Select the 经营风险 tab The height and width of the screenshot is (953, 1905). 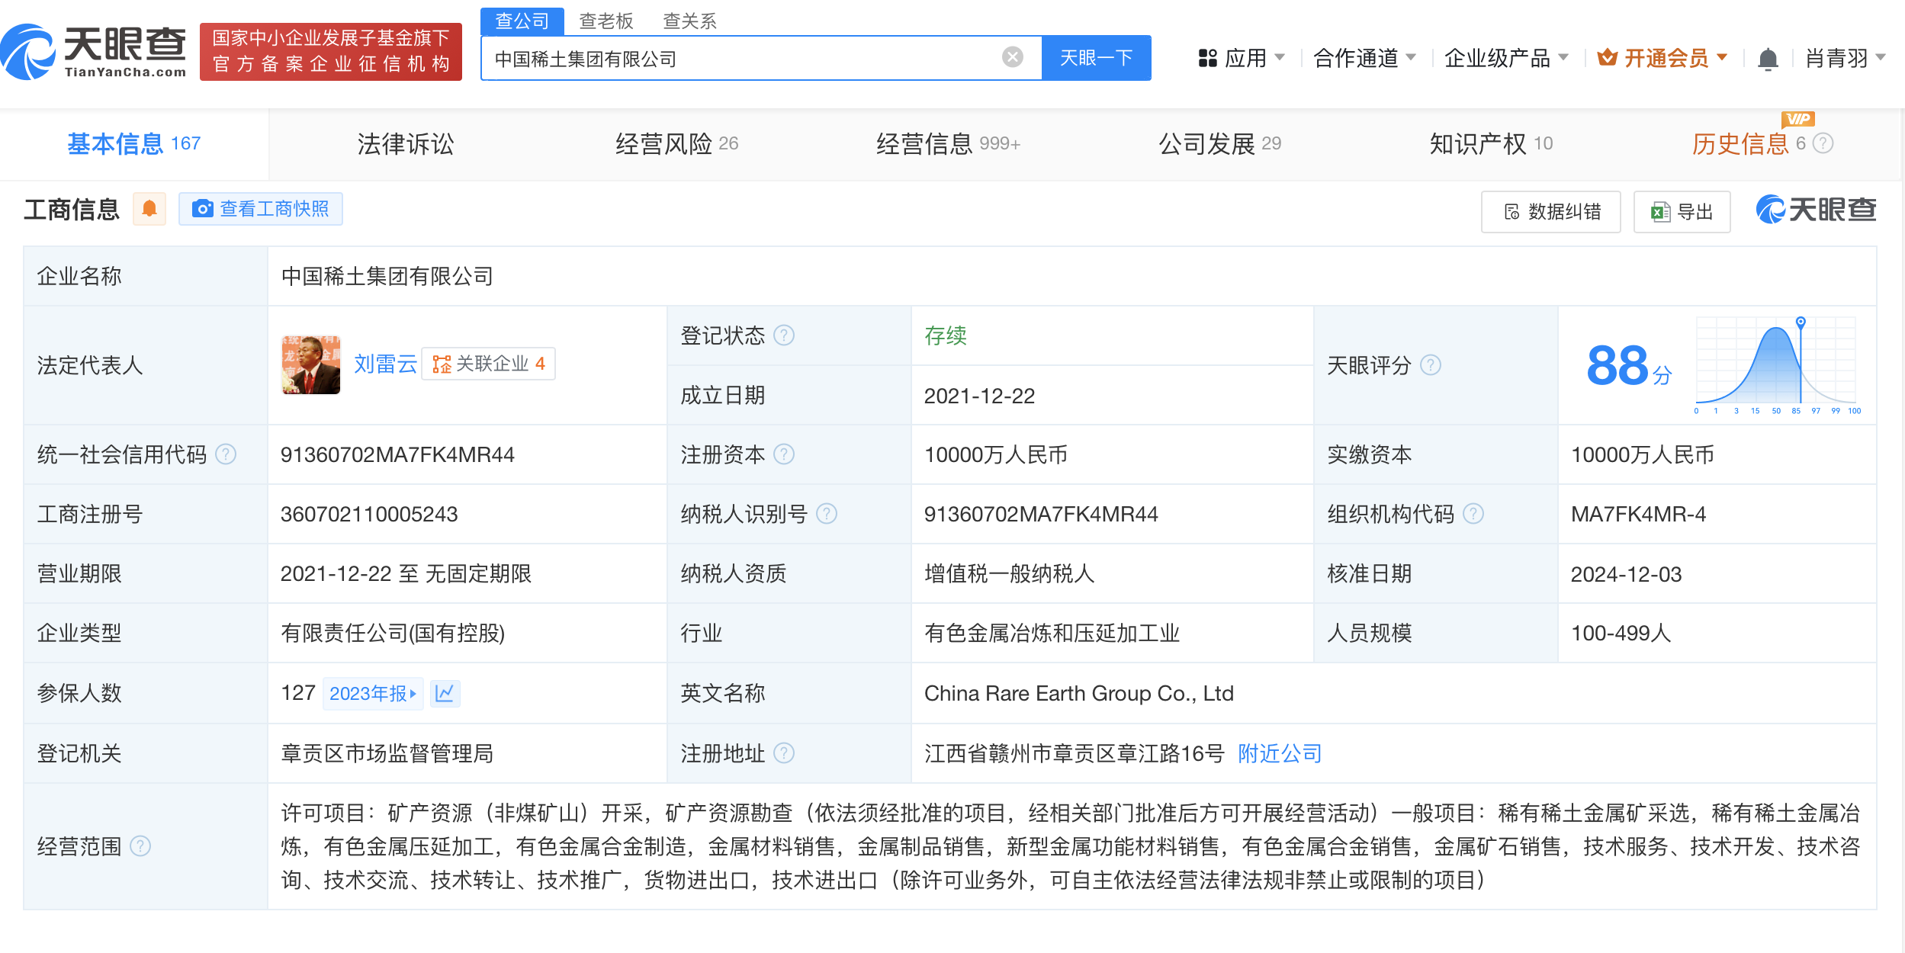click(x=677, y=143)
